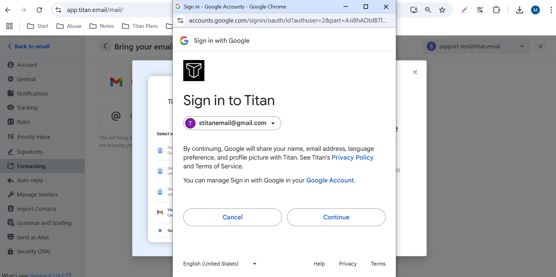Click the Cancel button
The image size is (556, 277).
coord(233,217)
